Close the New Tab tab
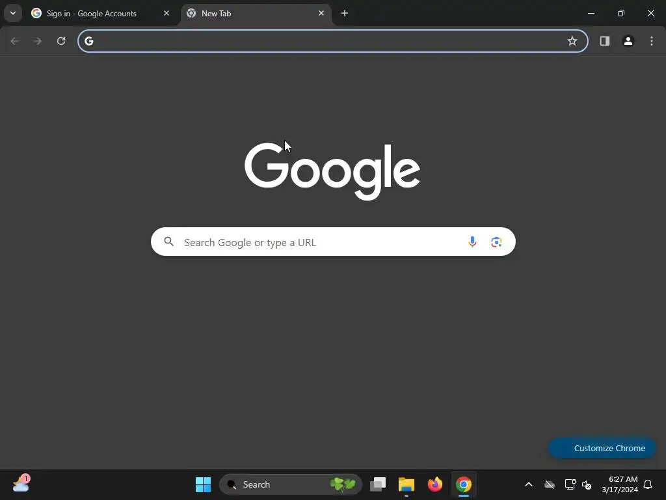Image resolution: width=666 pixels, height=500 pixels. tap(321, 13)
